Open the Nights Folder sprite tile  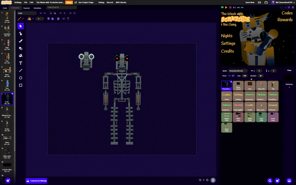(227, 117)
